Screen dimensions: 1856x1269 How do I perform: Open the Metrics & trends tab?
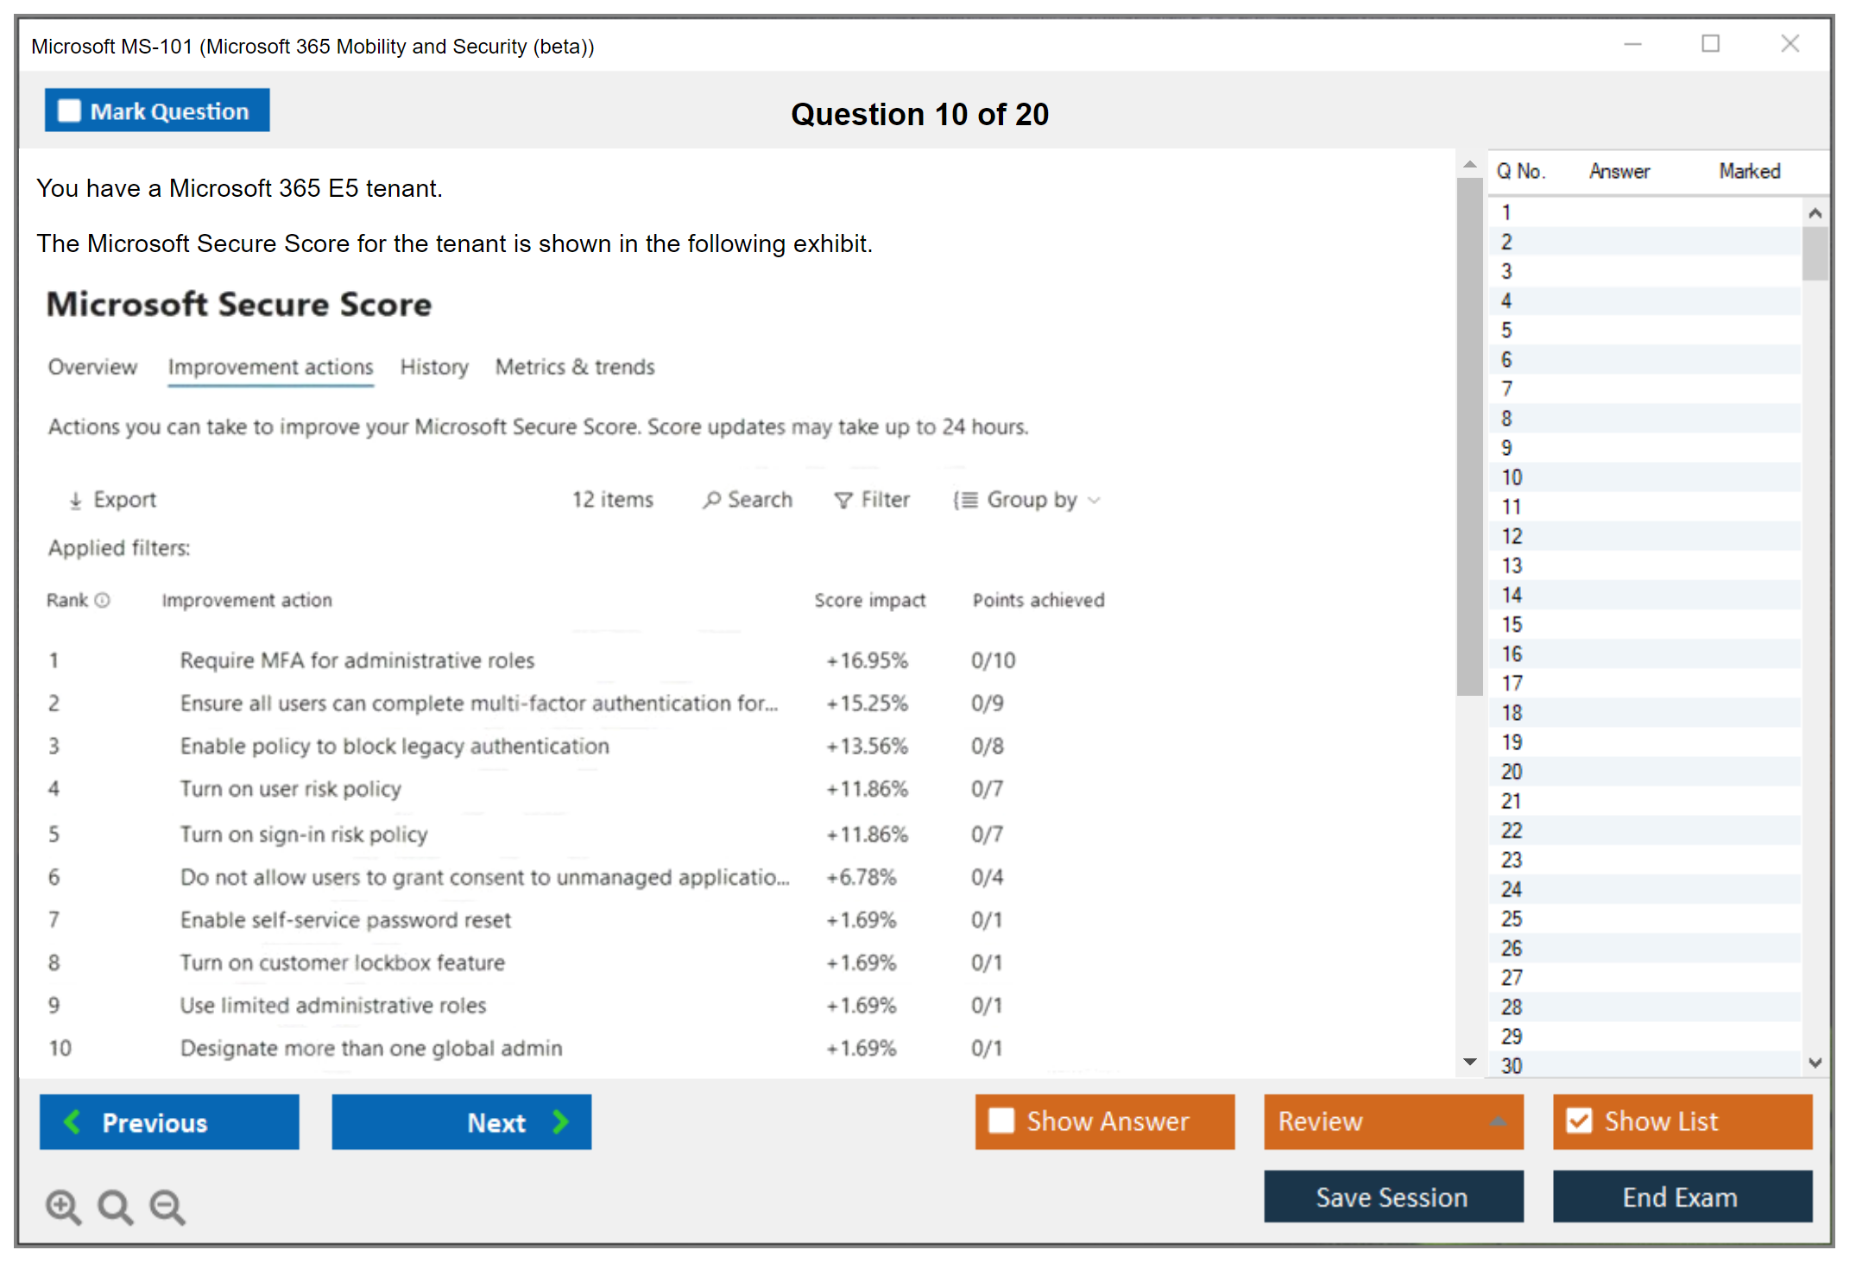[574, 367]
